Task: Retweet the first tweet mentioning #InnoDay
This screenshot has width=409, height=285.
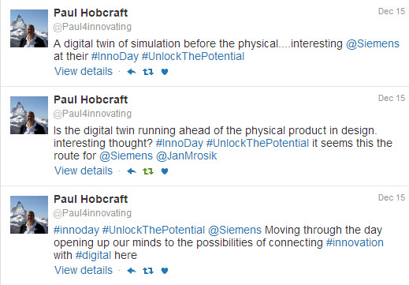Action: point(148,72)
